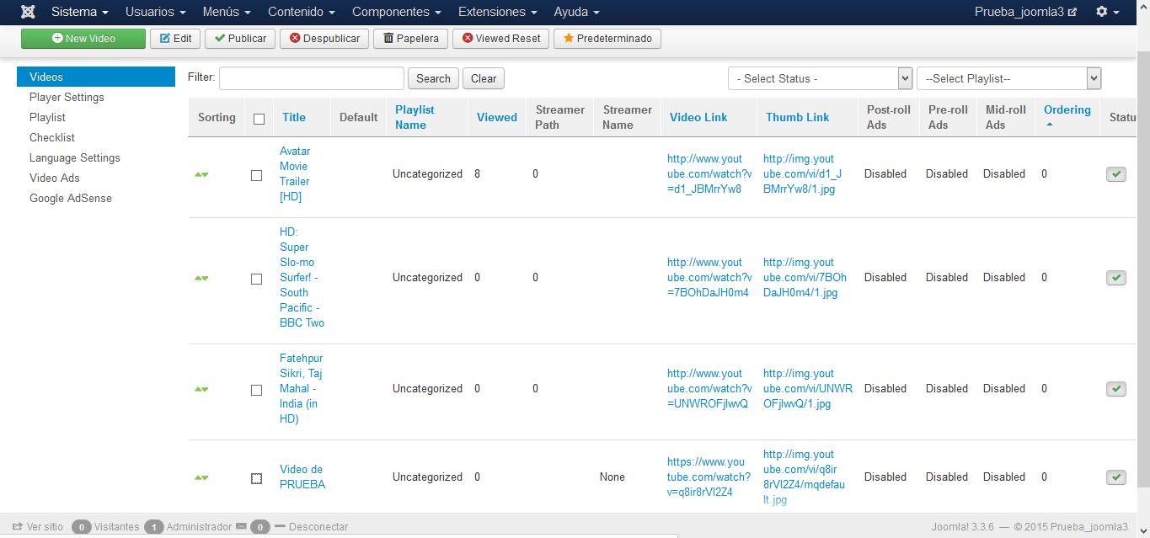Screen dimensions: 1150x538
Task: Click the Joomla logo icon
Action: (x=28, y=12)
